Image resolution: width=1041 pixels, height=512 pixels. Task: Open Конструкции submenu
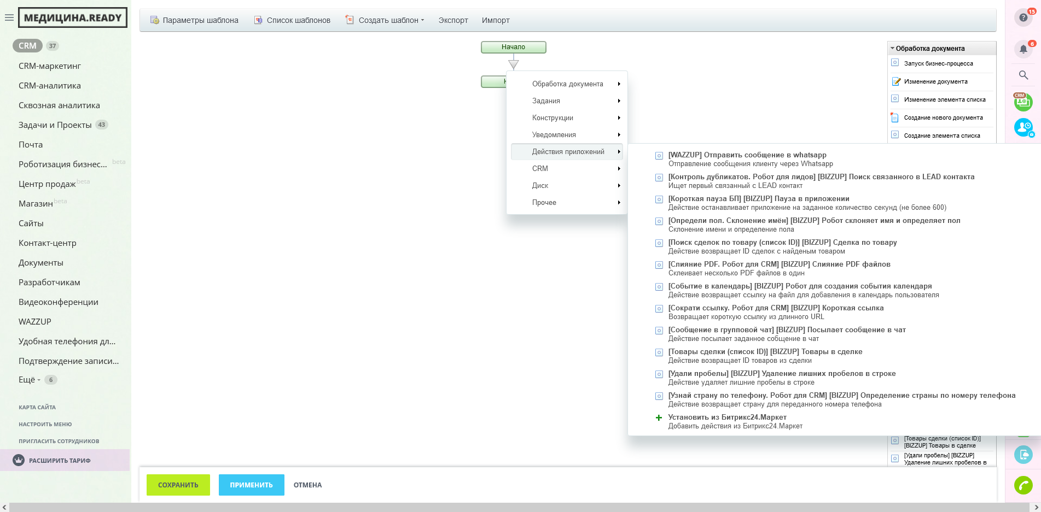[x=567, y=117]
